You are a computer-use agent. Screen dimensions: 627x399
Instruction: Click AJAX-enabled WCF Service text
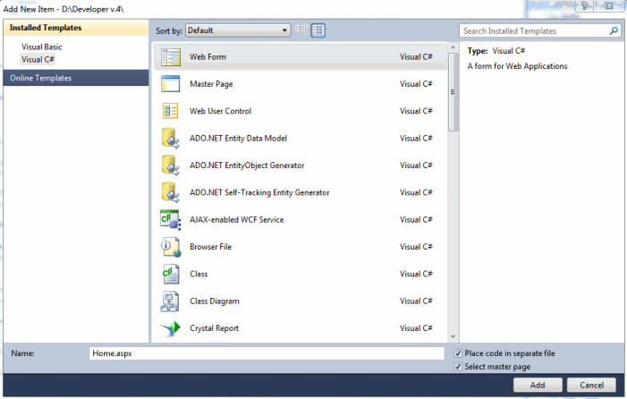tap(237, 220)
